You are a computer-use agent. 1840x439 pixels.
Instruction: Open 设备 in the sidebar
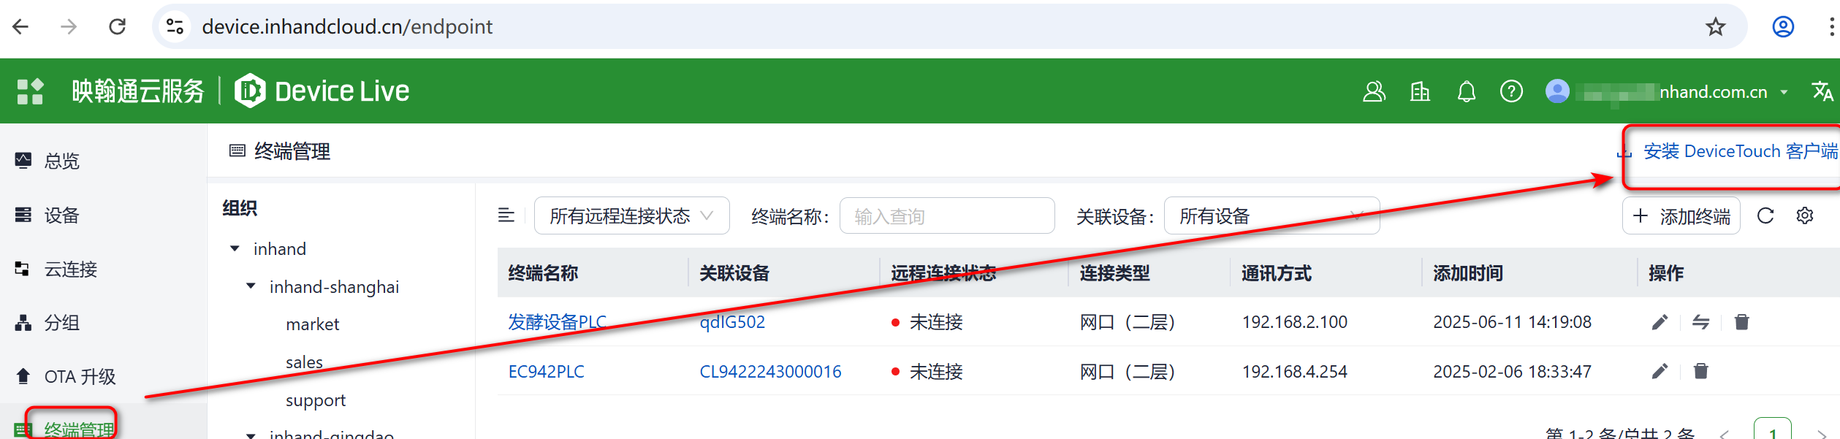coord(62,215)
